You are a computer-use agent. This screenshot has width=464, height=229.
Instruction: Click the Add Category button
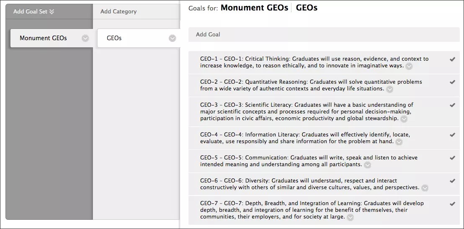(x=119, y=12)
